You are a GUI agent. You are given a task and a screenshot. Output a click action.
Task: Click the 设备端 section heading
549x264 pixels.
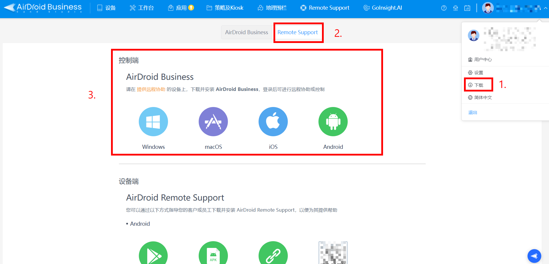click(129, 182)
